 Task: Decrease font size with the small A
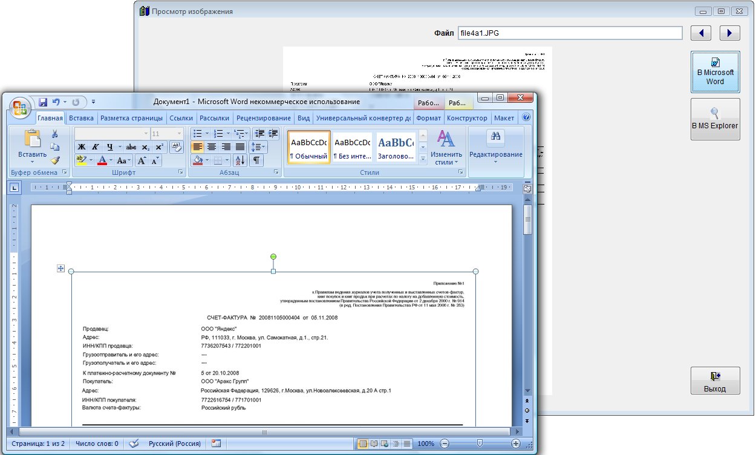pyautogui.click(x=155, y=160)
